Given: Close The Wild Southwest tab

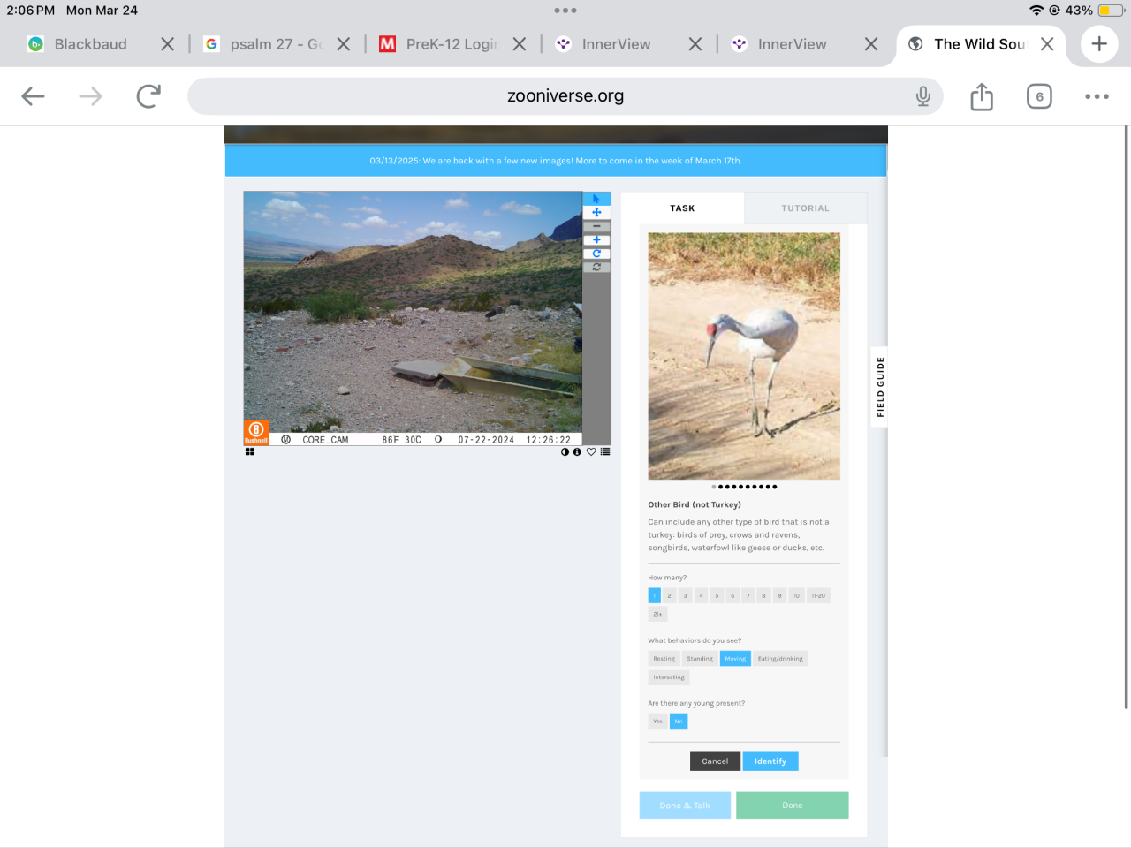Looking at the screenshot, I should (x=1047, y=44).
